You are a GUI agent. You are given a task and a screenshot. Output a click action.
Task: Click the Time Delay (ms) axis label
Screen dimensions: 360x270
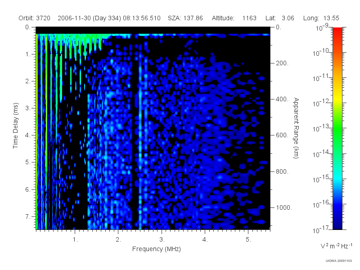[x=15, y=126]
